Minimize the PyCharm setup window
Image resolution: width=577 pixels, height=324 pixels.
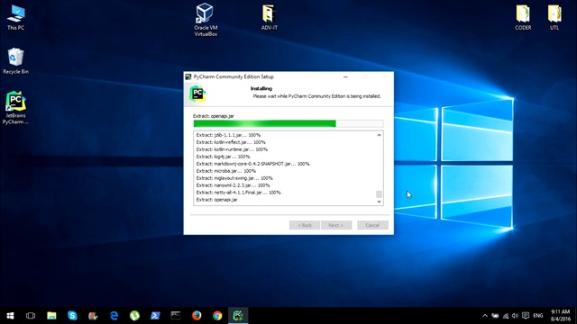tap(345, 76)
